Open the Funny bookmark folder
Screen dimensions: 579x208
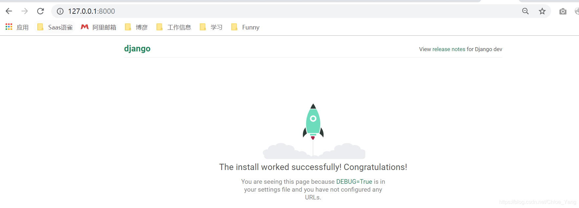coord(245,27)
